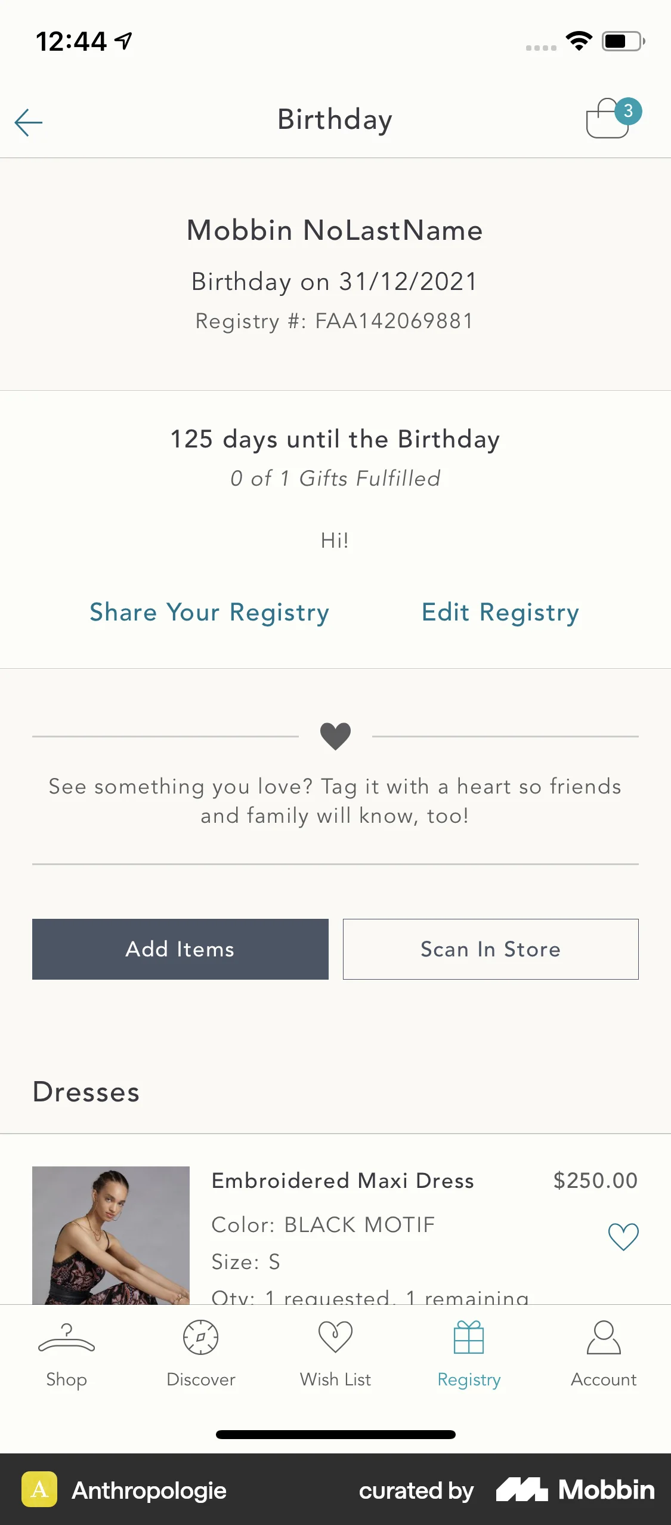Open the shopping bag with 3 items
Screen dimensions: 671x1525
coord(611,119)
